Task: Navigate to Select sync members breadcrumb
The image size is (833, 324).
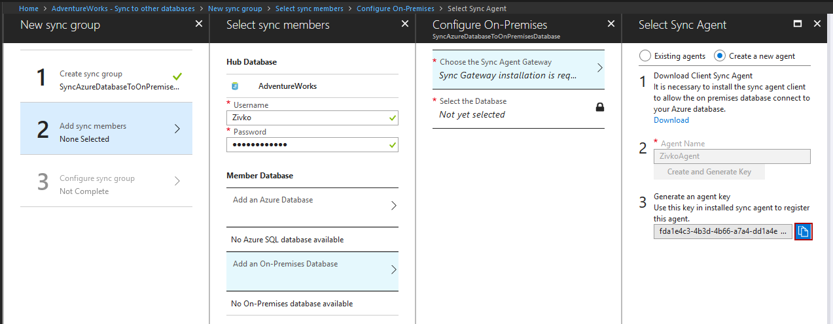Action: (309, 8)
